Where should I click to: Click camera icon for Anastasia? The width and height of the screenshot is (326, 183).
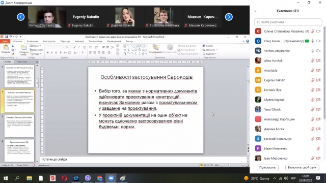coord(318,70)
